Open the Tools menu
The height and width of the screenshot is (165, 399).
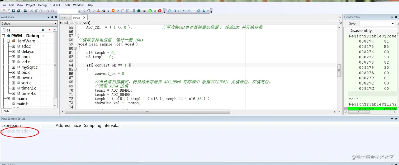[66, 5]
